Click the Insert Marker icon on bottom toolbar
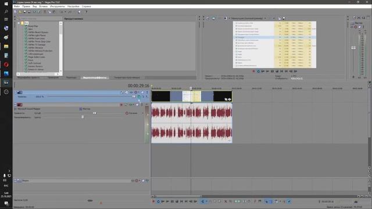The height and width of the screenshot is (209, 372). (x=255, y=201)
